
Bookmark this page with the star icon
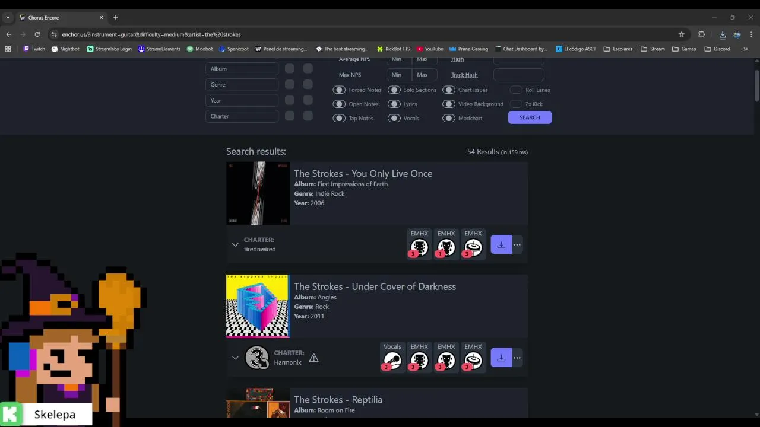[682, 34]
